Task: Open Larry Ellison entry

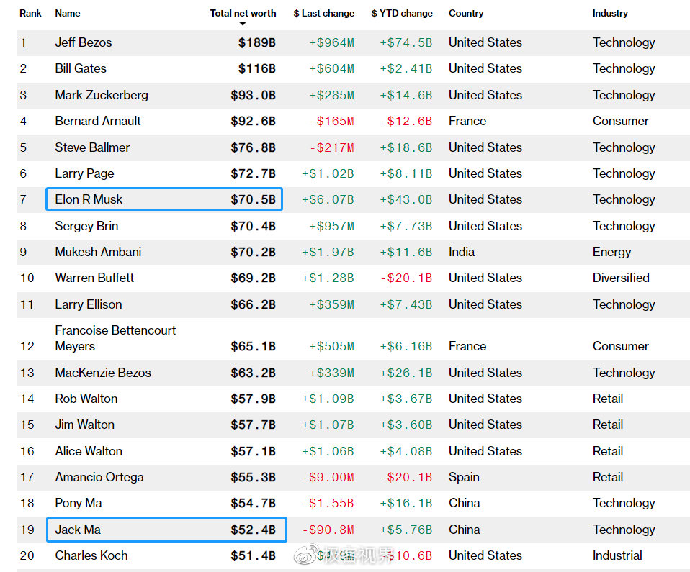Action: pyautogui.click(x=89, y=304)
